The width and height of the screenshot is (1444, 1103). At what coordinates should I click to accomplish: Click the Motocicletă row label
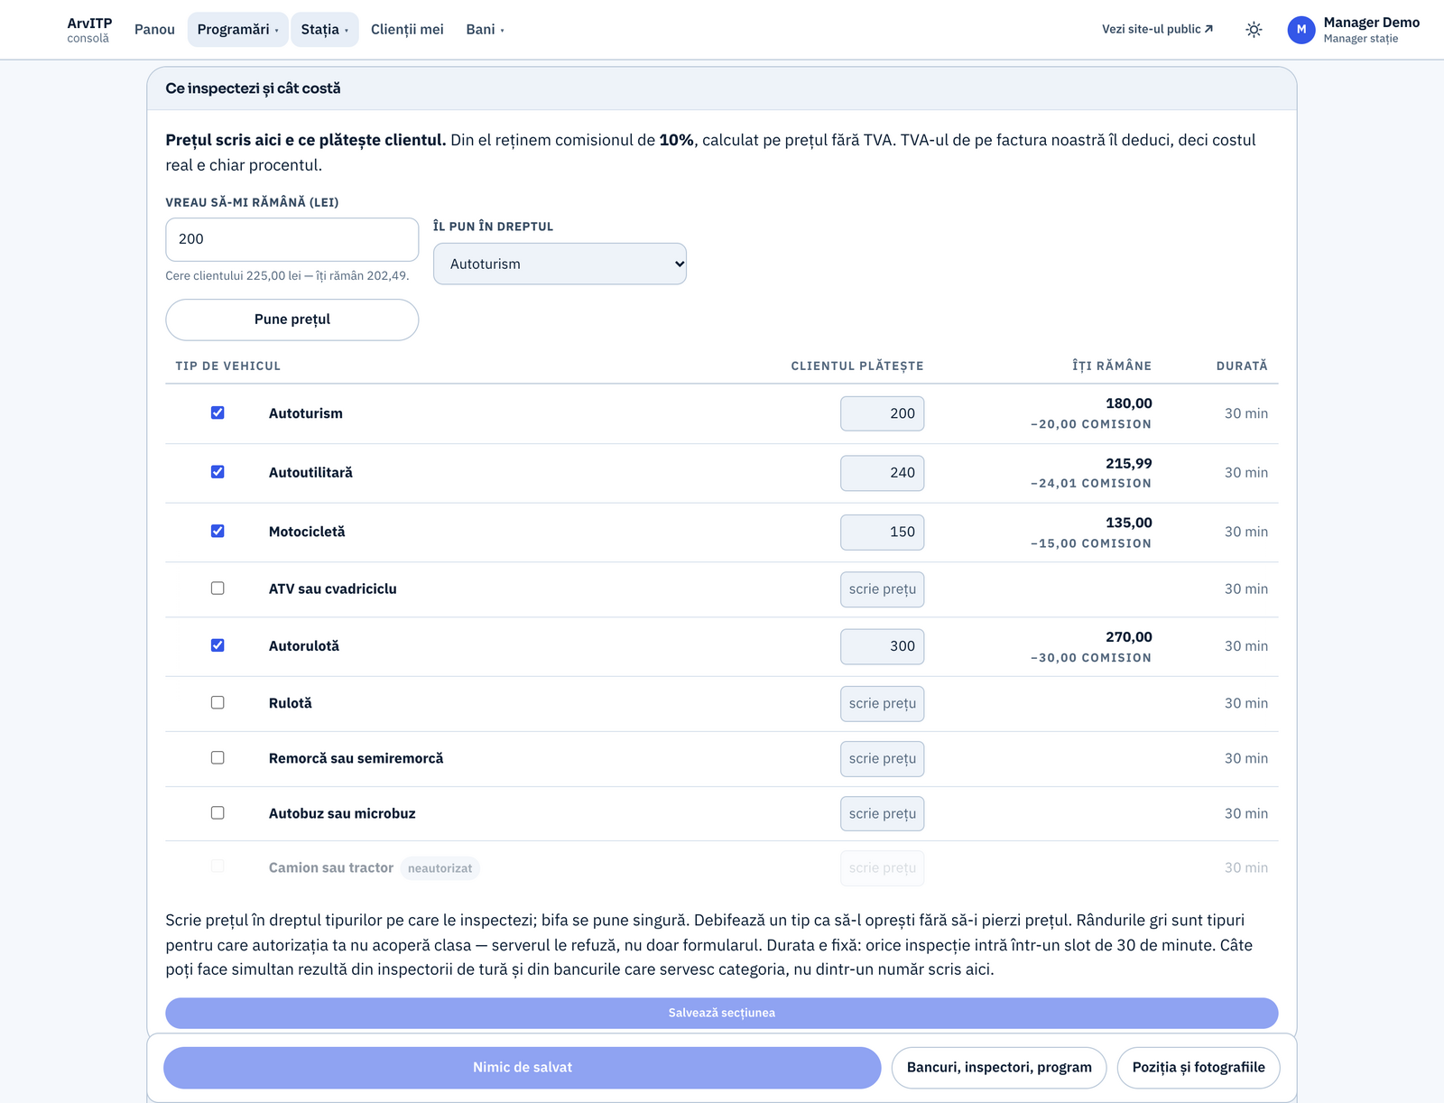pyautogui.click(x=307, y=533)
